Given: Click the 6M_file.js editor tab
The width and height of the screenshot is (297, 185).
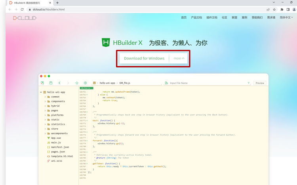Looking at the screenshot, I should [86, 88].
